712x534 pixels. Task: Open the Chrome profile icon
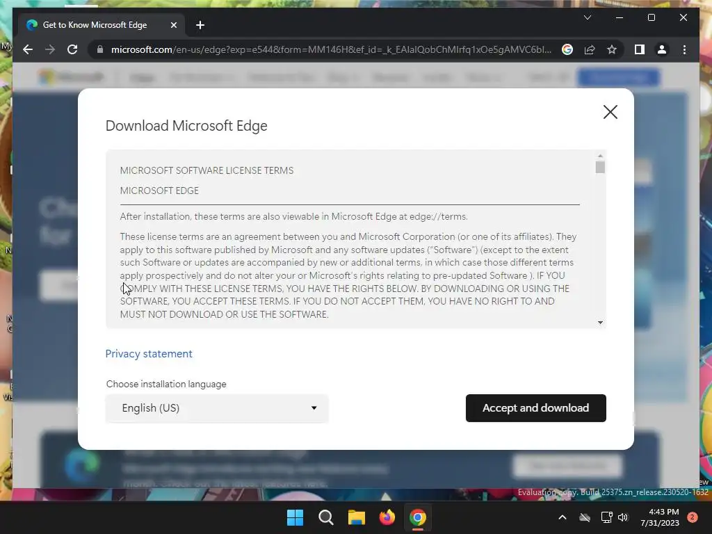[662, 49]
